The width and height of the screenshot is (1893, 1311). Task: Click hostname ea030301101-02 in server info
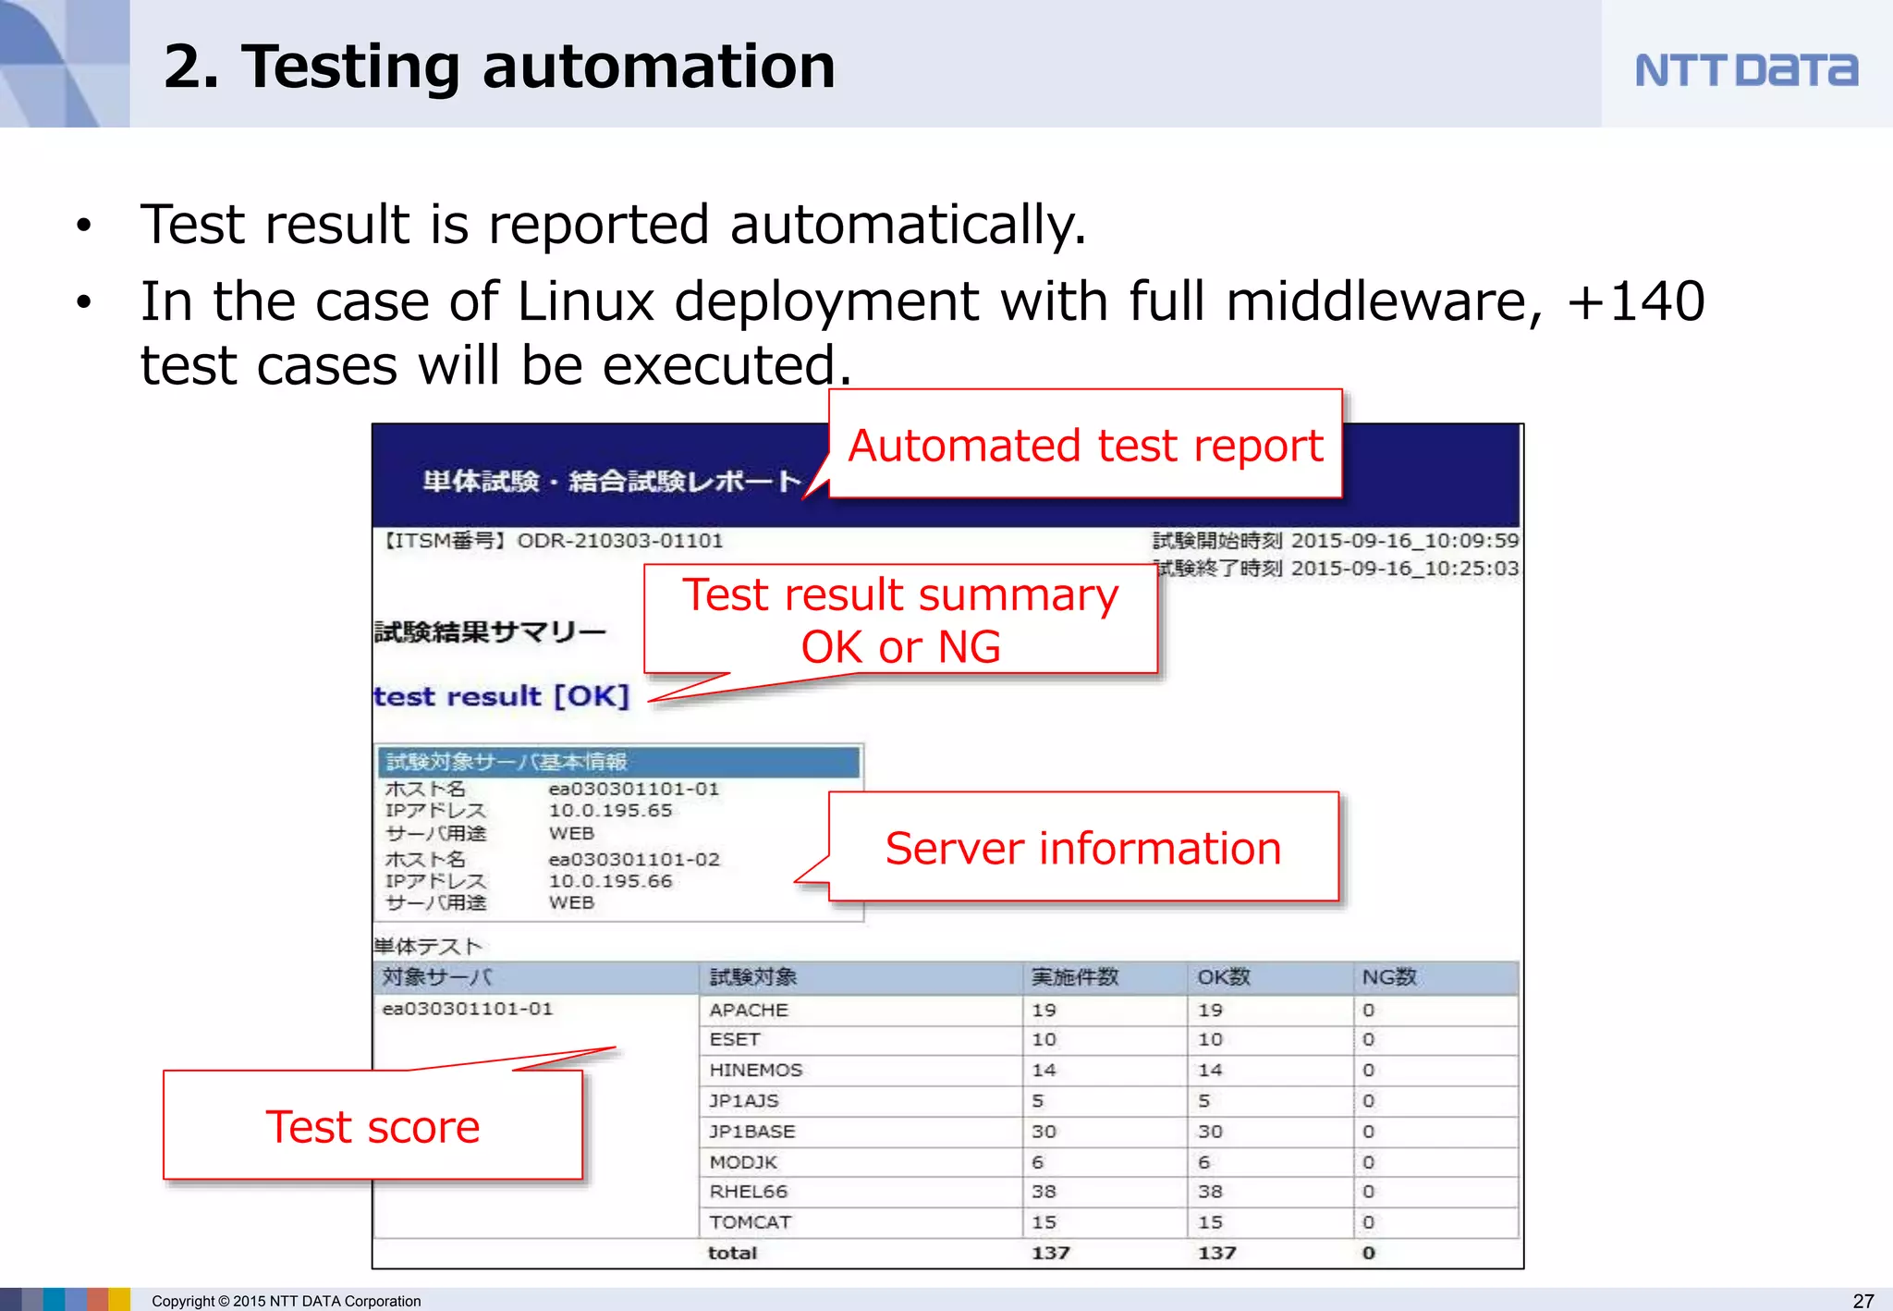[633, 860]
